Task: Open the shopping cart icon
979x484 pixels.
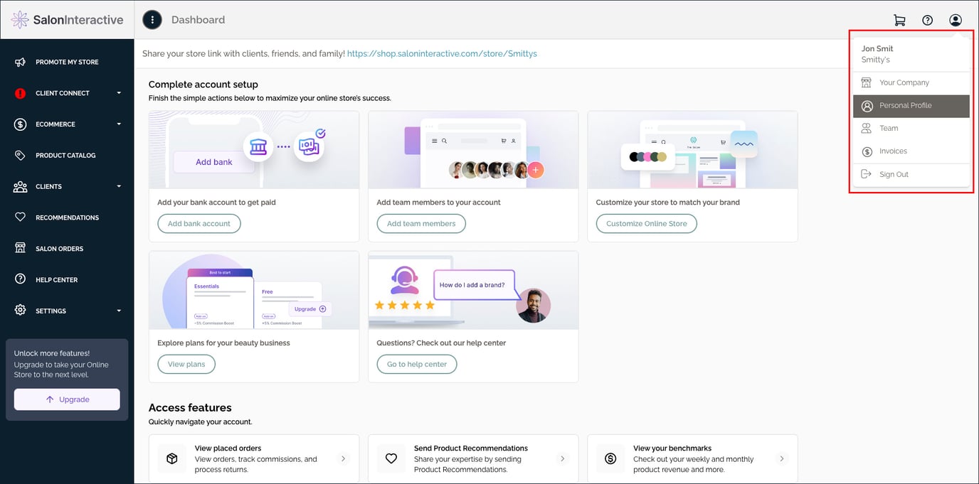Action: coord(899,20)
